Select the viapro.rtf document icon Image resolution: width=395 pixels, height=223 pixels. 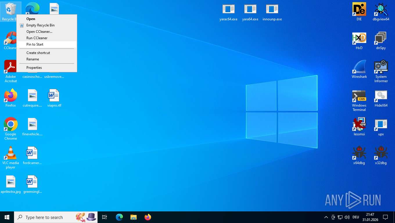[x=54, y=98]
